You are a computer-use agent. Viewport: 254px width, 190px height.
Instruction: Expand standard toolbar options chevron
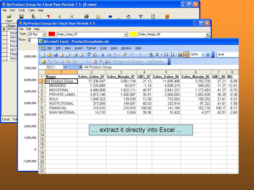click(213, 55)
